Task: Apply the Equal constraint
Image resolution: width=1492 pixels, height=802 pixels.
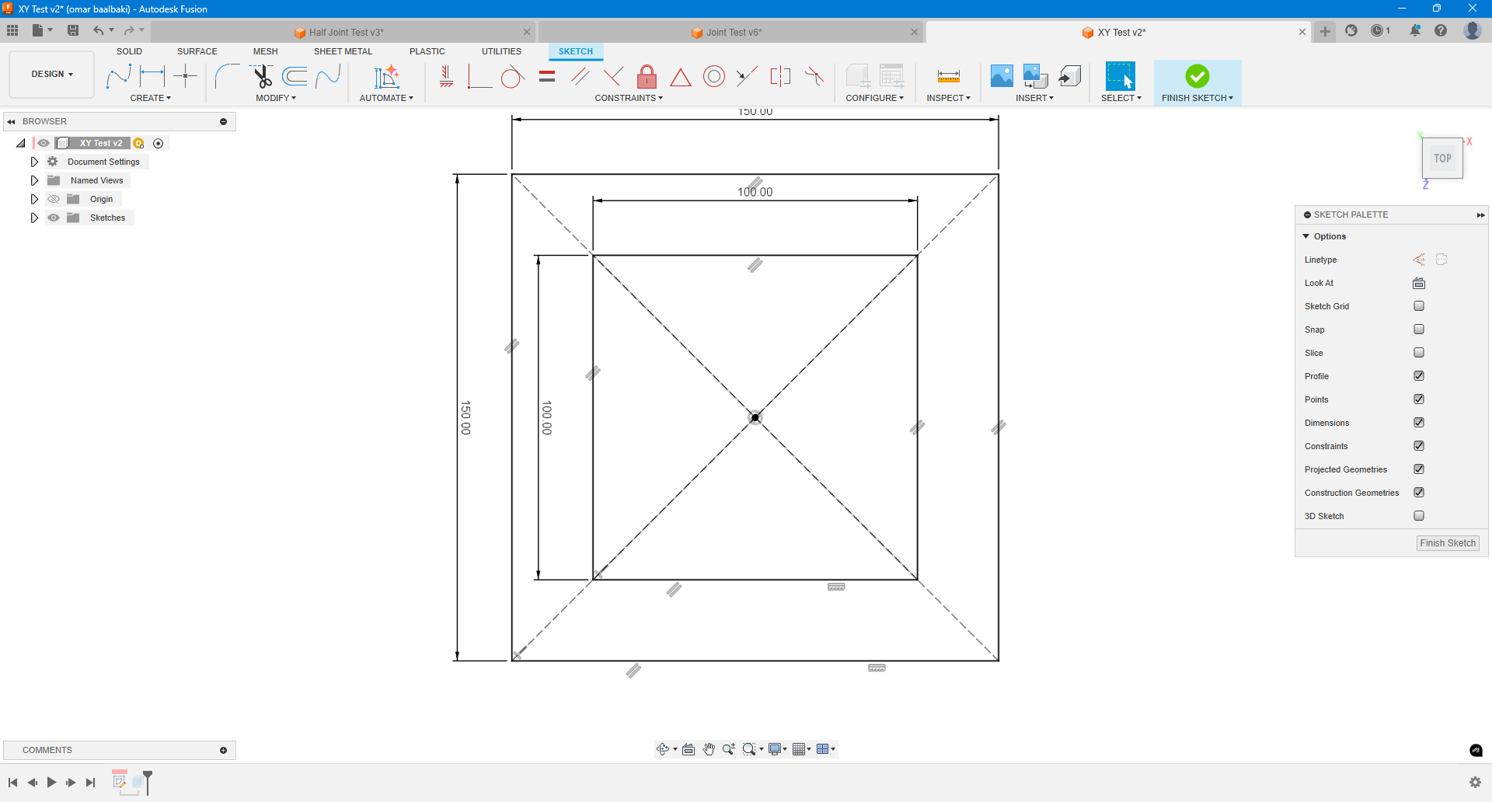Action: coord(547,76)
